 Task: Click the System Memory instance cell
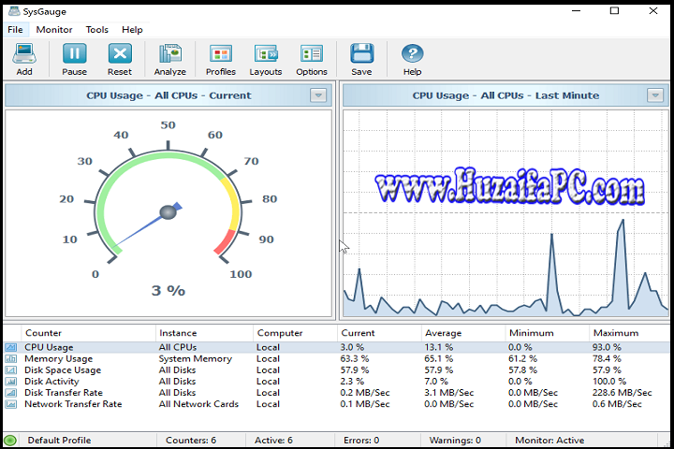pyautogui.click(x=195, y=359)
